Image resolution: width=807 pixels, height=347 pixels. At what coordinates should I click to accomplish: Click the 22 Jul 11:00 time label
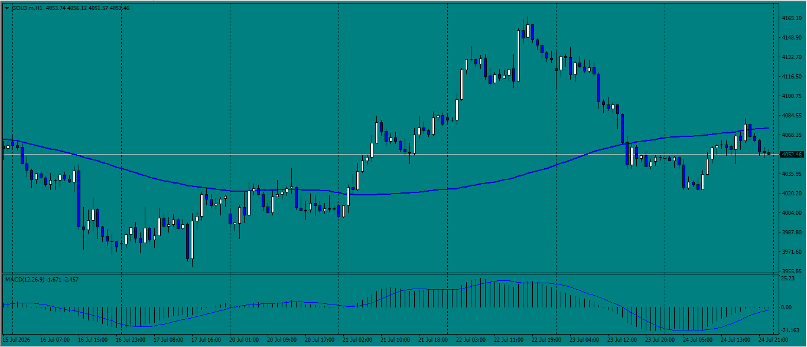click(509, 341)
